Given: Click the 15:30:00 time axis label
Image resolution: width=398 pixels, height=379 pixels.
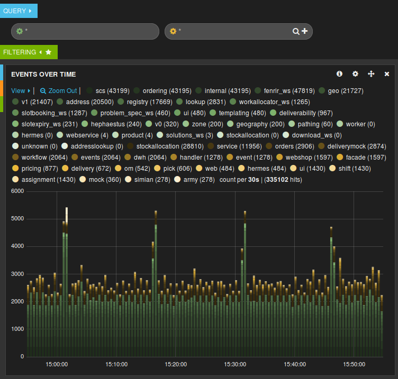Looking at the screenshot, I should point(235,364).
